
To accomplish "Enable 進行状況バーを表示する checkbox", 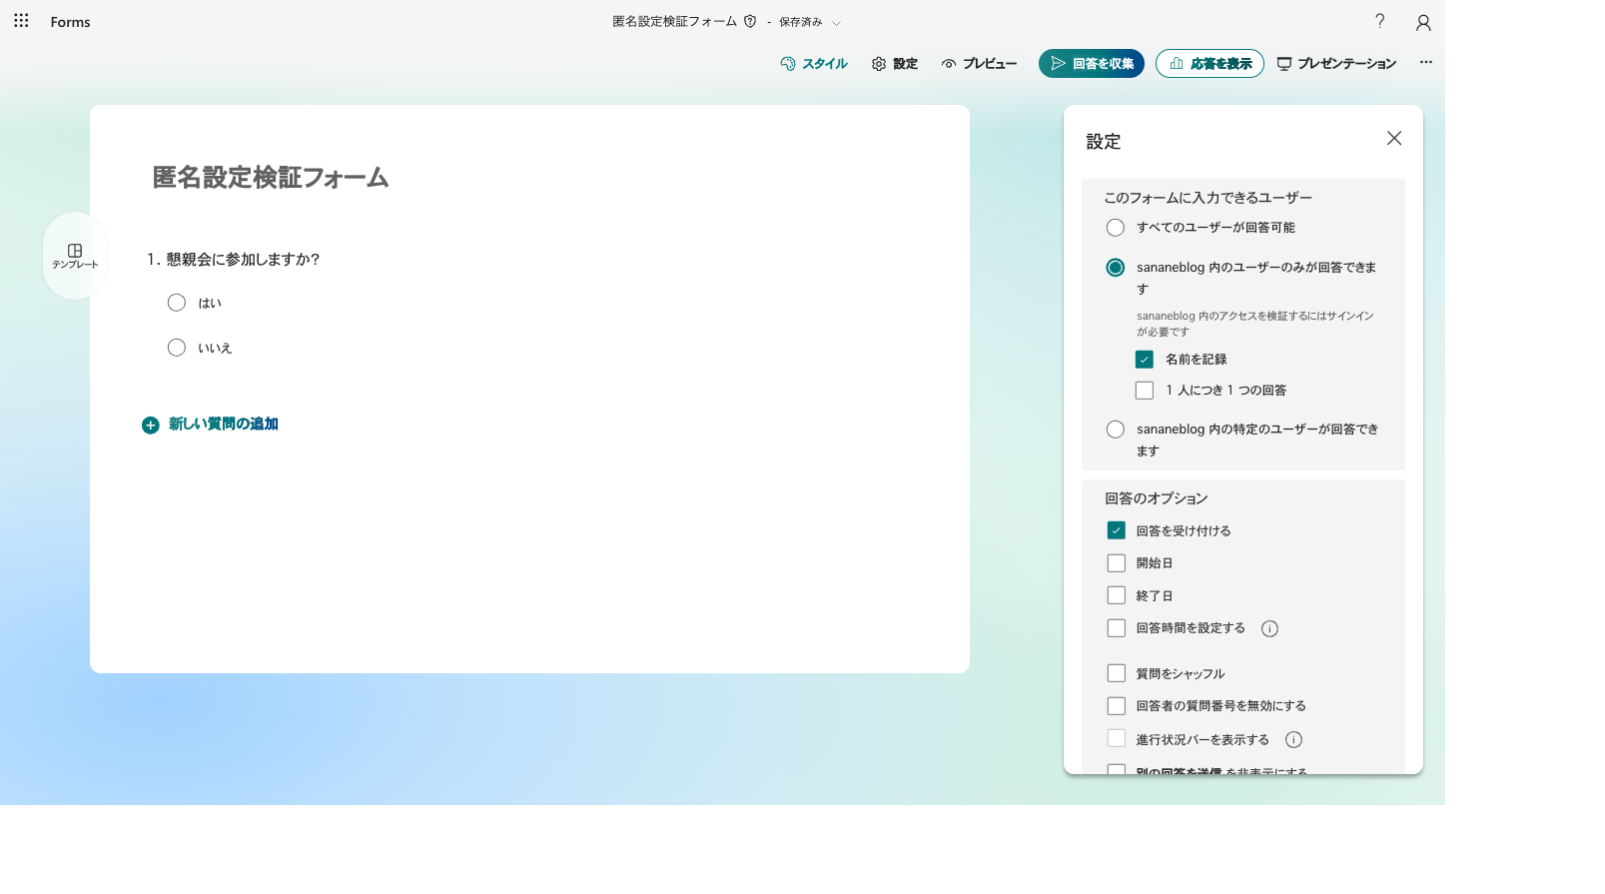I will [1117, 739].
